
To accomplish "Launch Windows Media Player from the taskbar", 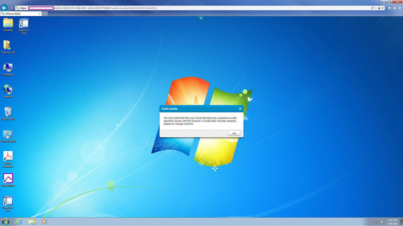I will [x=44, y=222].
